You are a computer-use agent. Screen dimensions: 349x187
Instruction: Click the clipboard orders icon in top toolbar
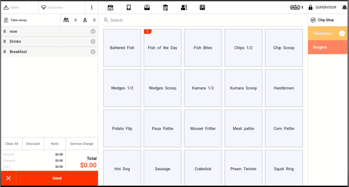165,7
